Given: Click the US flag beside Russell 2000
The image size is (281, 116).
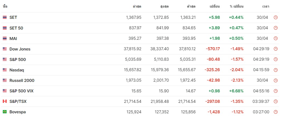Looking at the screenshot, I should 5,80.
